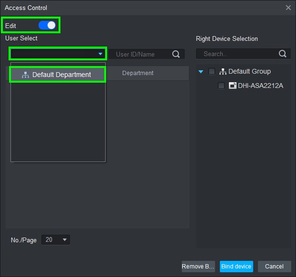296x277 pixels.
Task: Open the No./Page count dropdown
Action: [x=56, y=240]
